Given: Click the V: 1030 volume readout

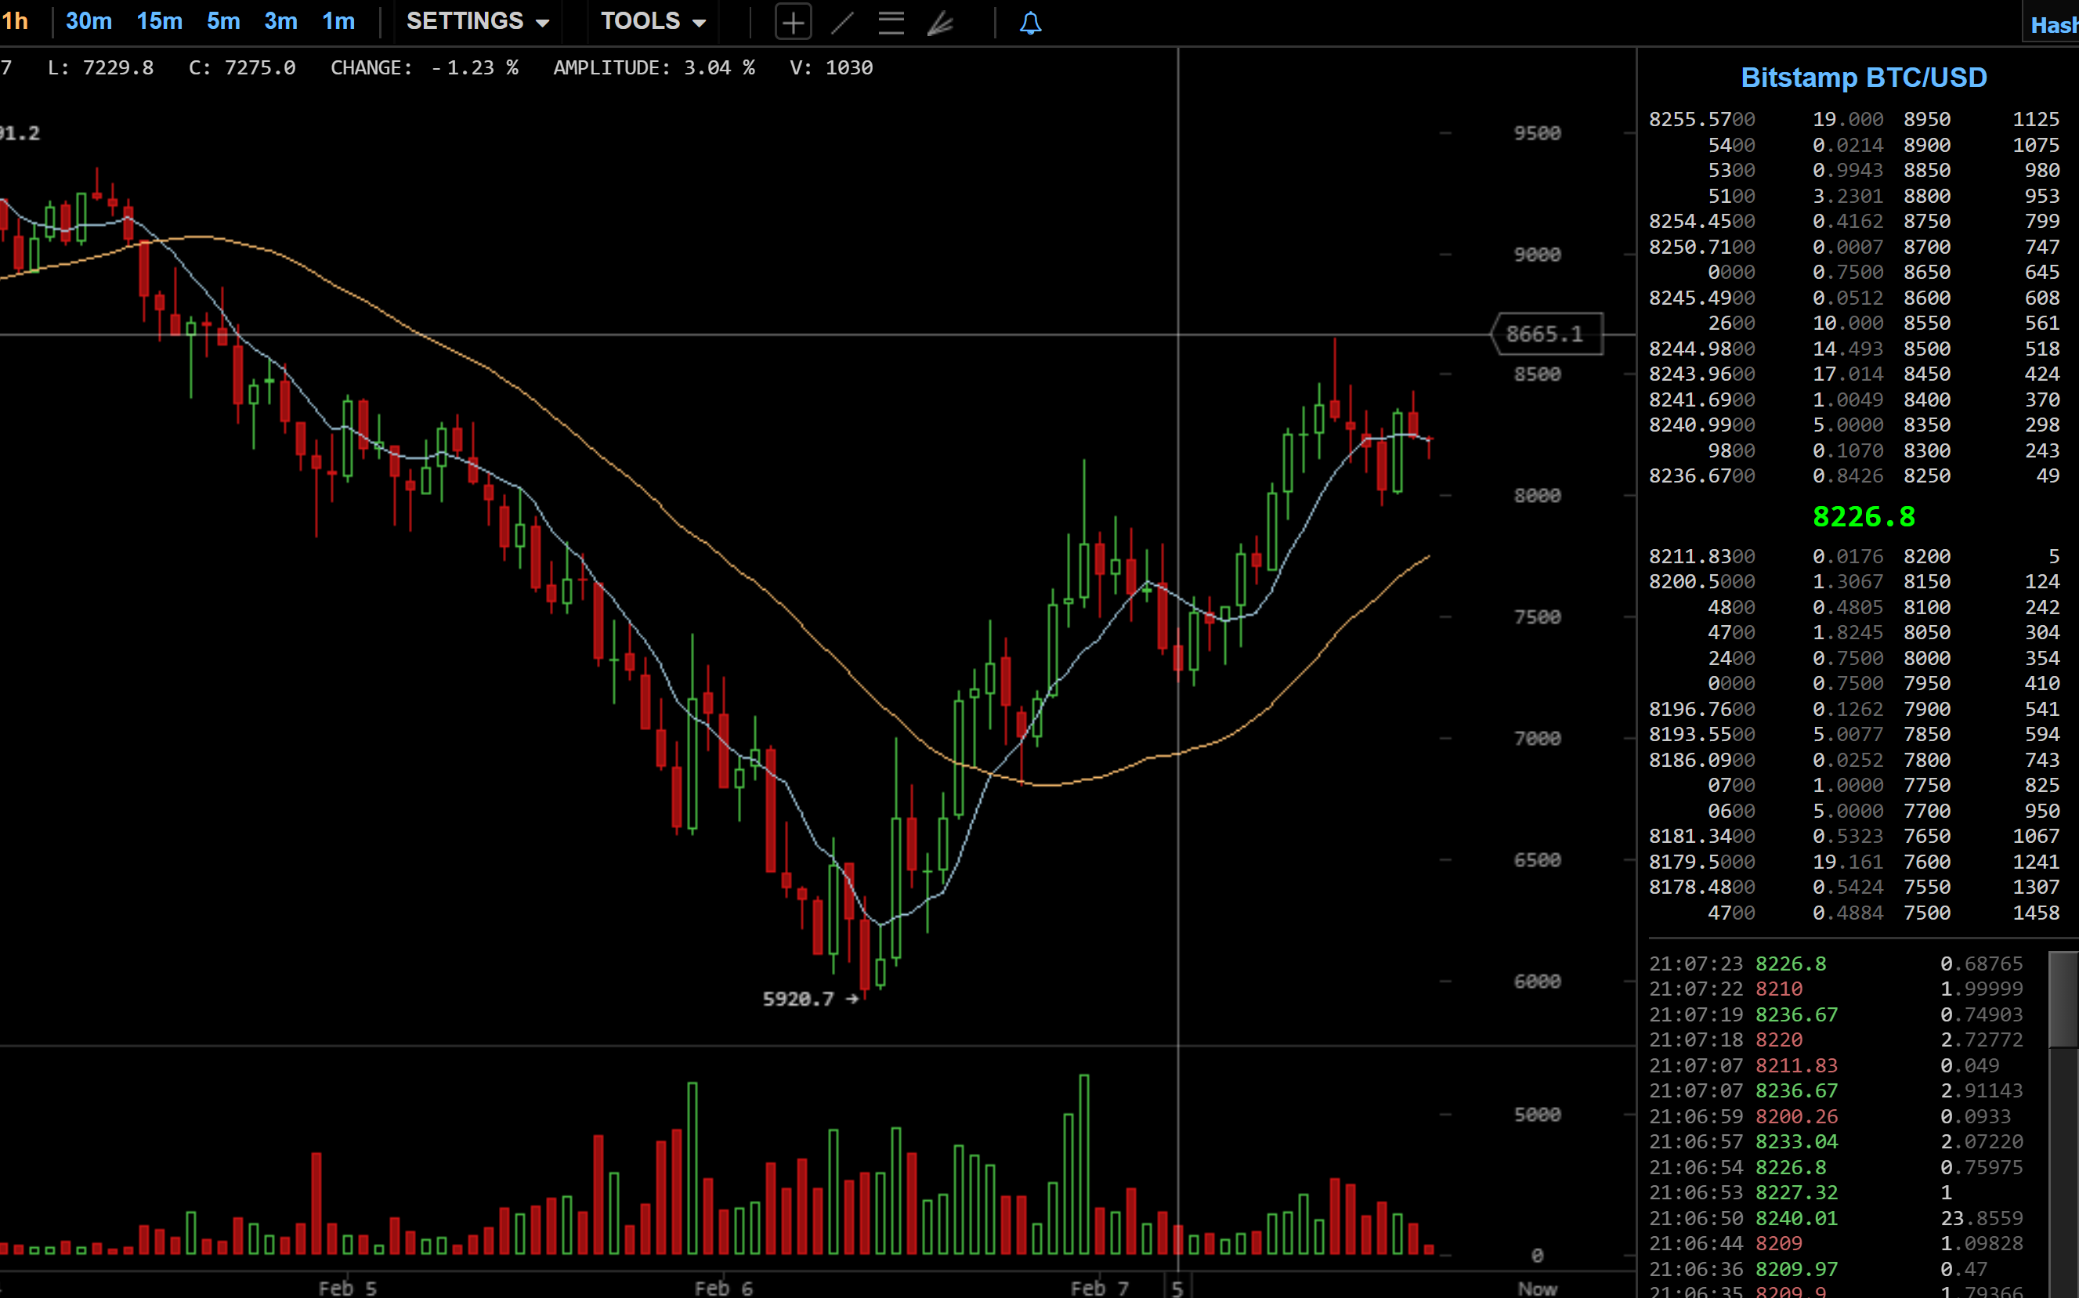Looking at the screenshot, I should (831, 68).
